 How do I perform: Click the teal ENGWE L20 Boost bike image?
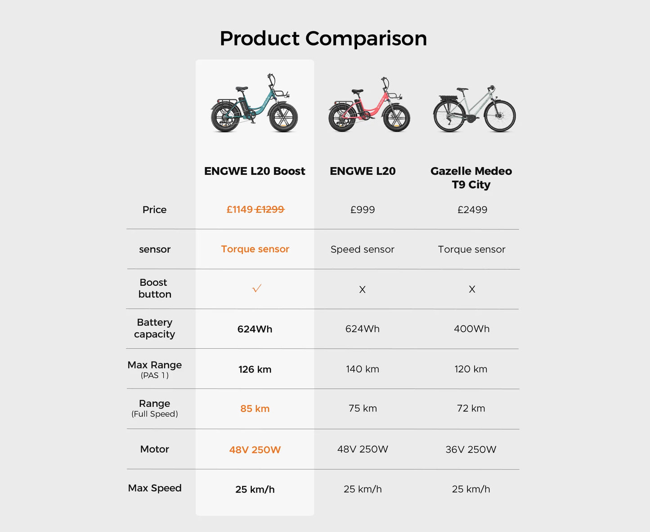(255, 104)
